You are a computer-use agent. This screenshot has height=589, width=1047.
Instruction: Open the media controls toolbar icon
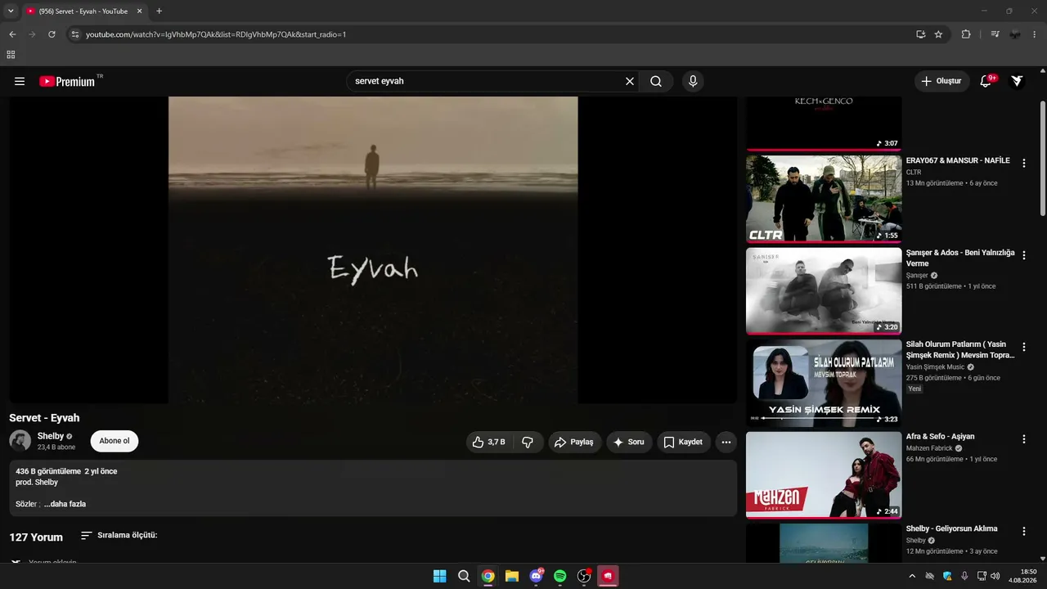point(995,34)
